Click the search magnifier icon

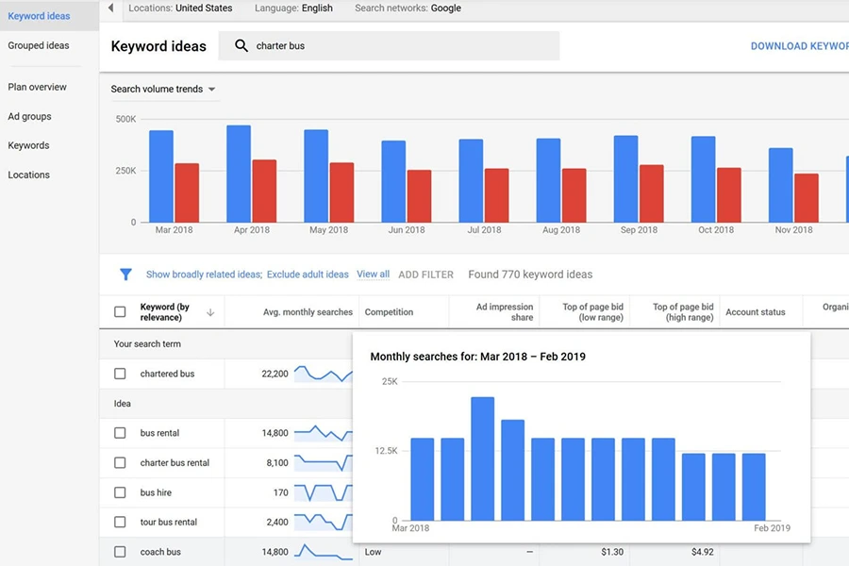241,46
